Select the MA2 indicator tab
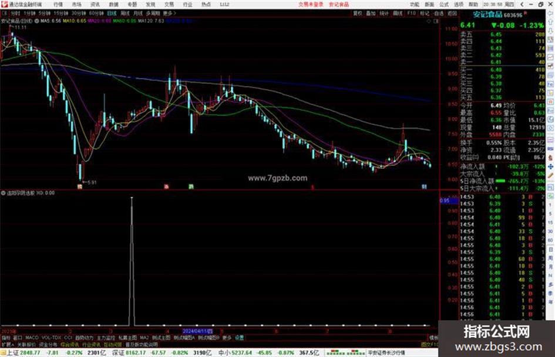The image size is (555, 357). click(144, 338)
